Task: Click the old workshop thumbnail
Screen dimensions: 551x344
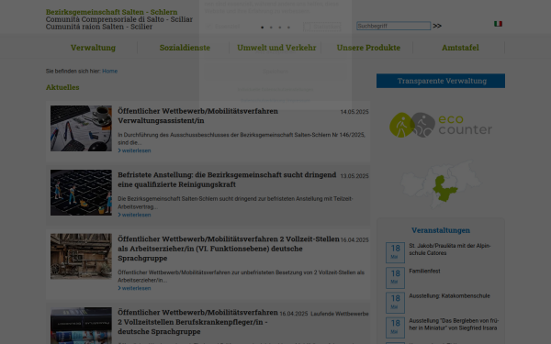Action: (x=81, y=257)
